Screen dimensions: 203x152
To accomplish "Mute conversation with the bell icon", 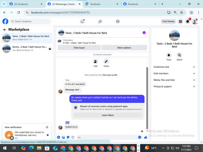I will [169, 55].
